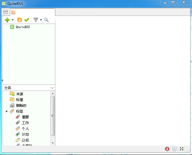Mark all news read with green checkmark
This screenshot has width=192, height=155.
click(27, 20)
